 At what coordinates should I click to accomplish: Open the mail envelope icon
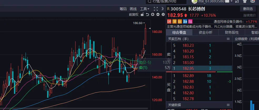click(253, 1)
